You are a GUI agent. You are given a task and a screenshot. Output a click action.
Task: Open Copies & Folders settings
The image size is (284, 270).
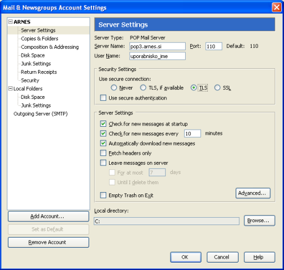(x=39, y=39)
